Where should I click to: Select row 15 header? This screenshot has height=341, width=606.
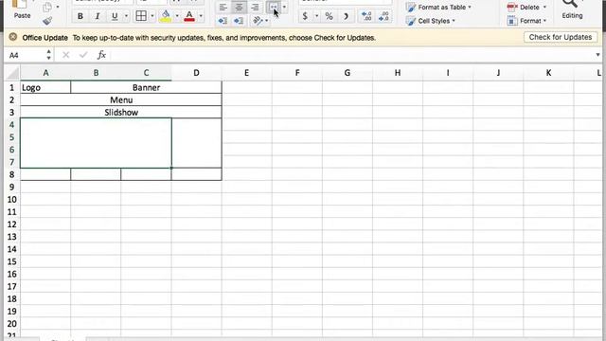(x=12, y=261)
